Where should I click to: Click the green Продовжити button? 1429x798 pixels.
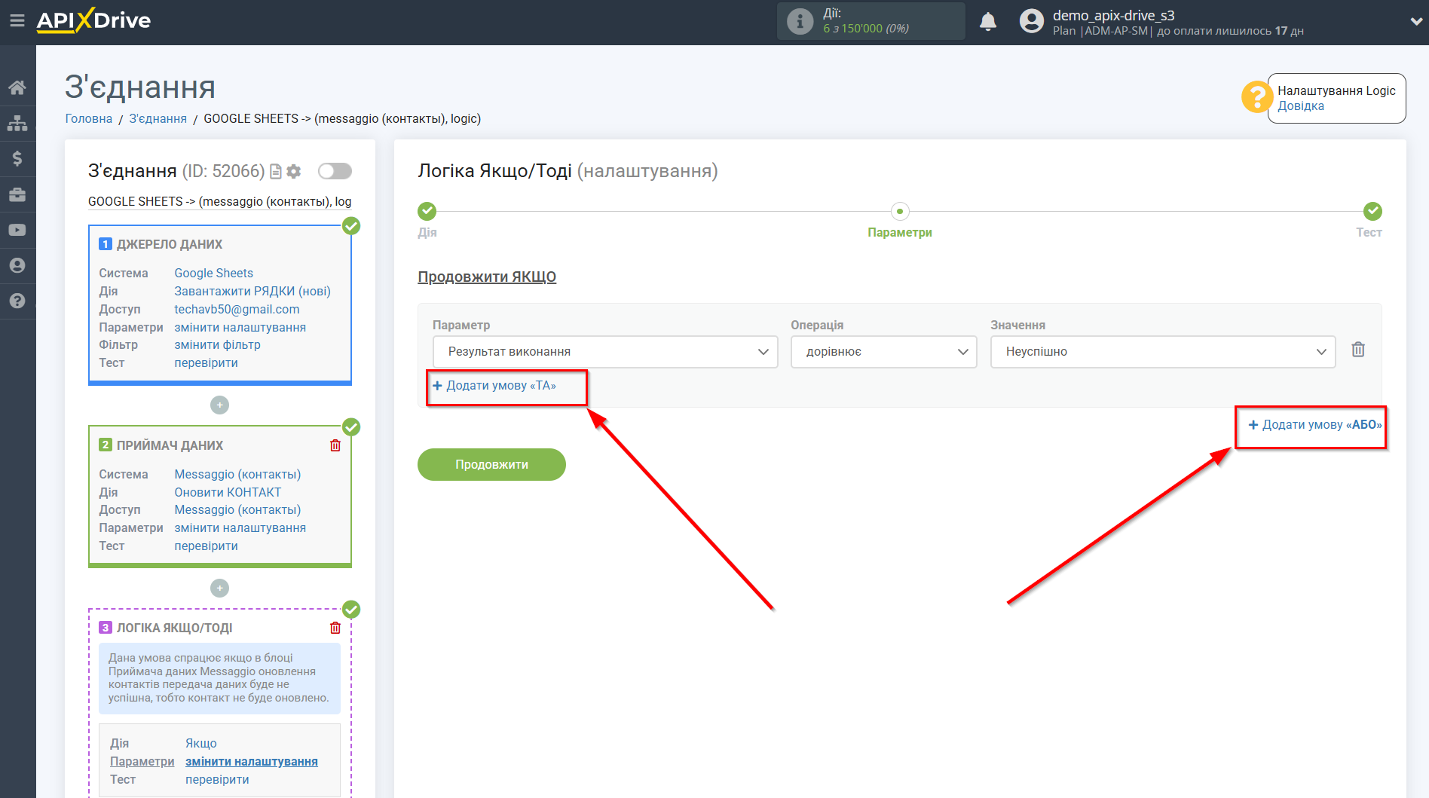491,464
